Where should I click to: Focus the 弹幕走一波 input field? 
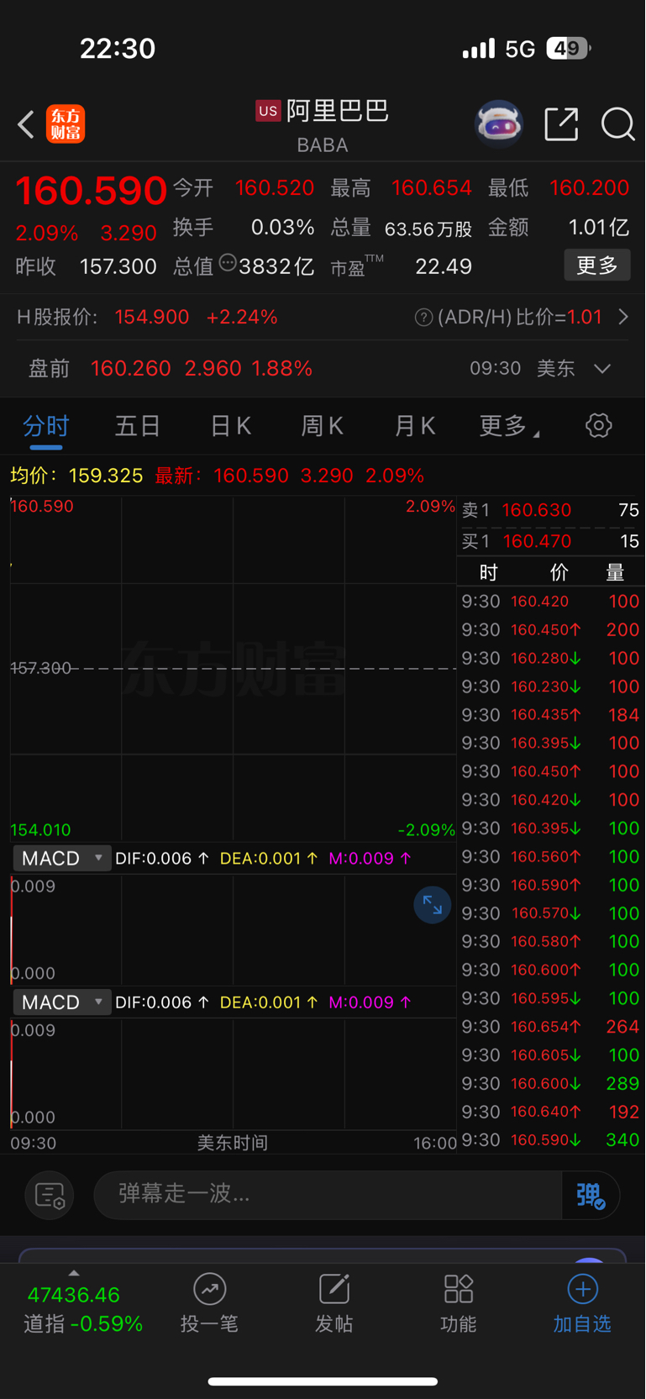tap(328, 1195)
